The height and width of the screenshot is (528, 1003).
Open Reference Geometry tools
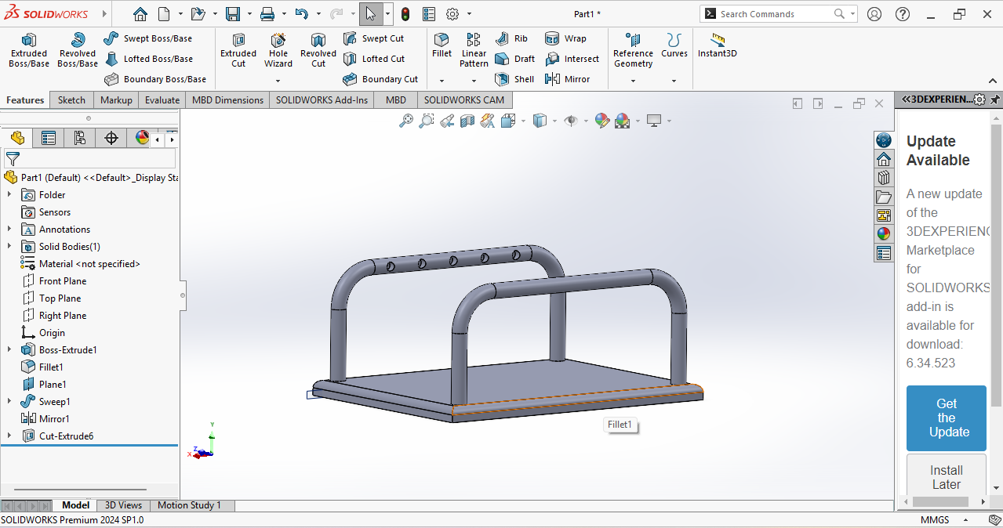point(633,50)
